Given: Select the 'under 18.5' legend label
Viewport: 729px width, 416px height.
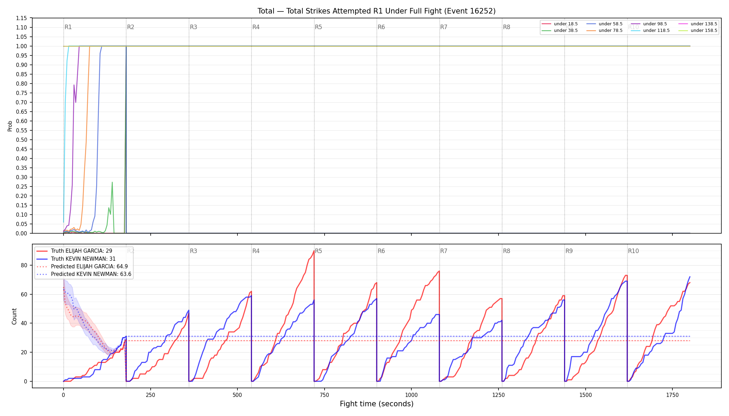Looking at the screenshot, I should (566, 24).
